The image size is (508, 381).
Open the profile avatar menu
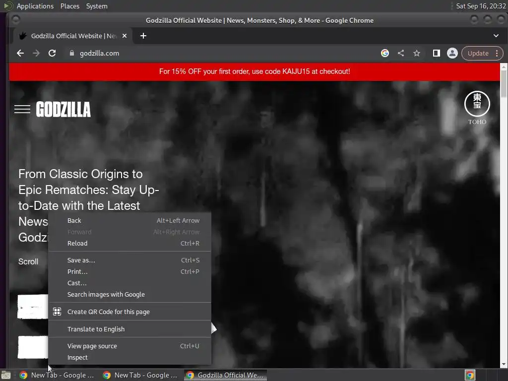pos(452,53)
